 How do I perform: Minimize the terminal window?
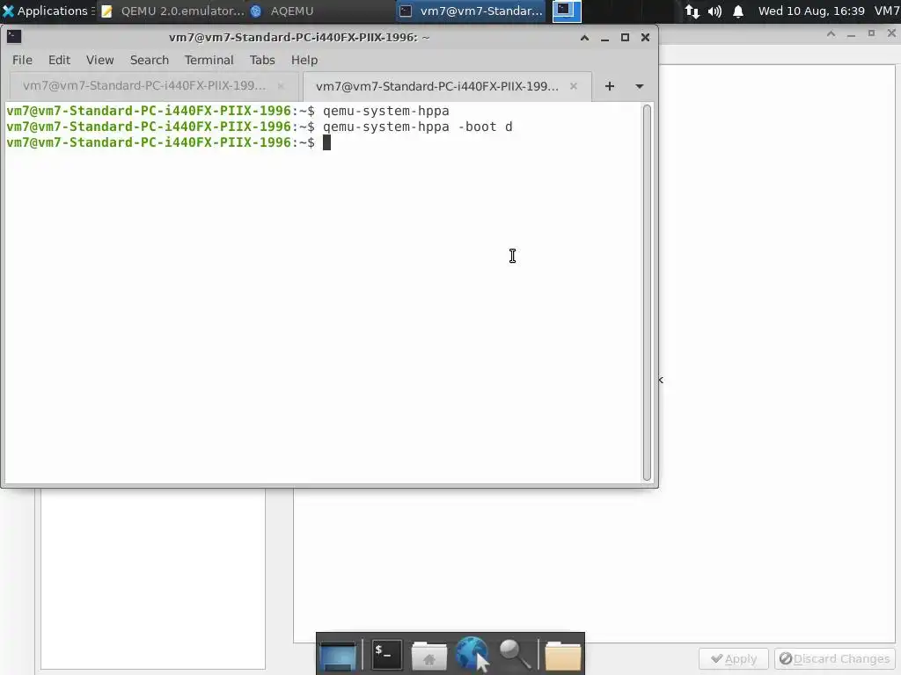pos(604,38)
